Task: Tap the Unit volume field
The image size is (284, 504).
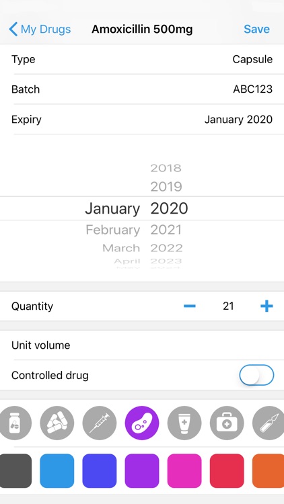Action: 142,345
